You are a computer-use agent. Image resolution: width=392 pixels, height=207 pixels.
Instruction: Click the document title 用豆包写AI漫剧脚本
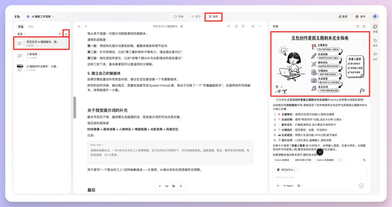click(169, 26)
